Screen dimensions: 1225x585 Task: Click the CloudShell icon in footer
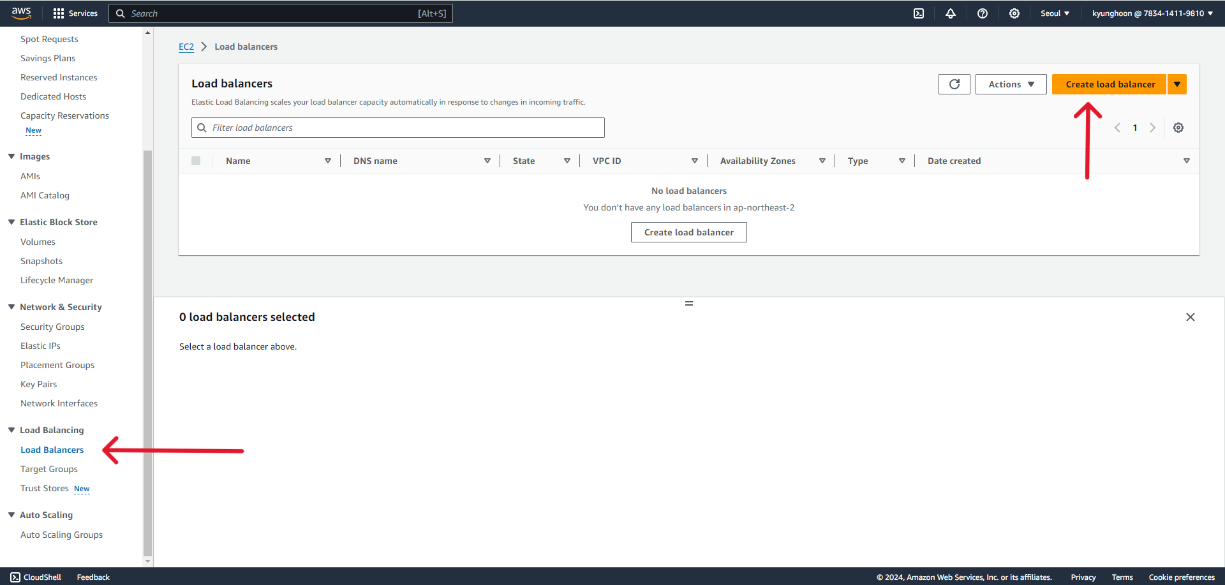coord(15,577)
